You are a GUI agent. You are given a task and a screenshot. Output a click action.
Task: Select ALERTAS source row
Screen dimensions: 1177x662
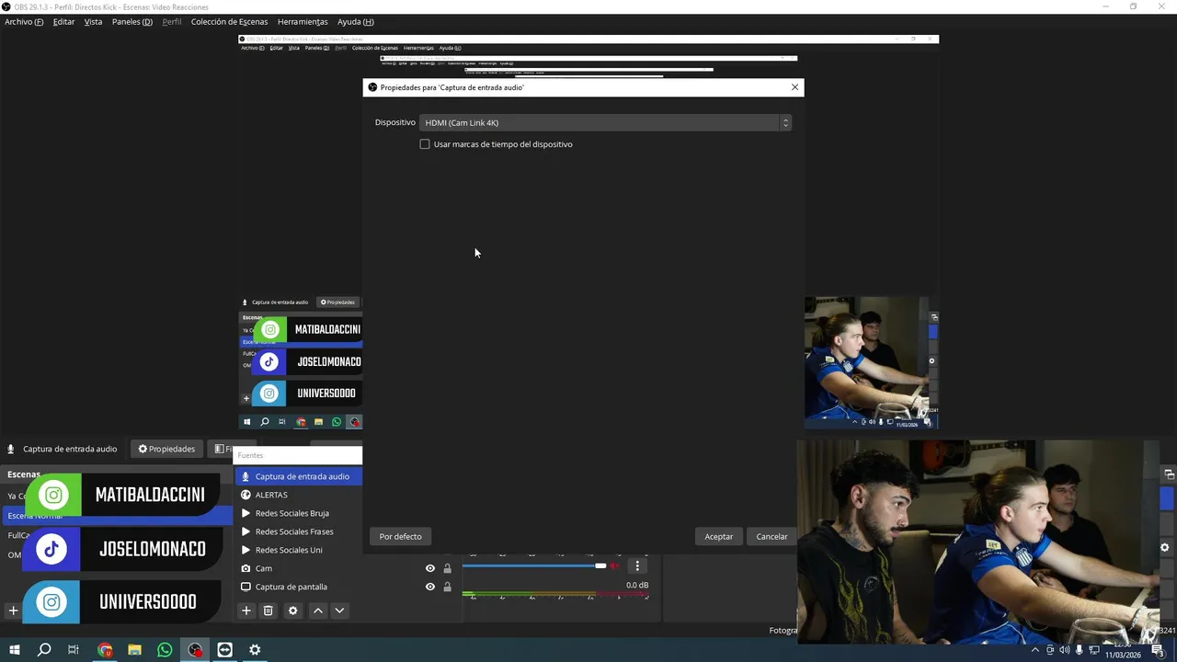click(298, 495)
